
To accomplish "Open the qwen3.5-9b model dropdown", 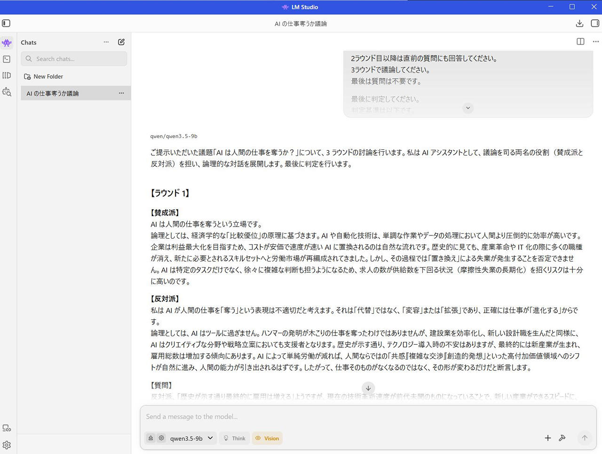I will [191, 438].
